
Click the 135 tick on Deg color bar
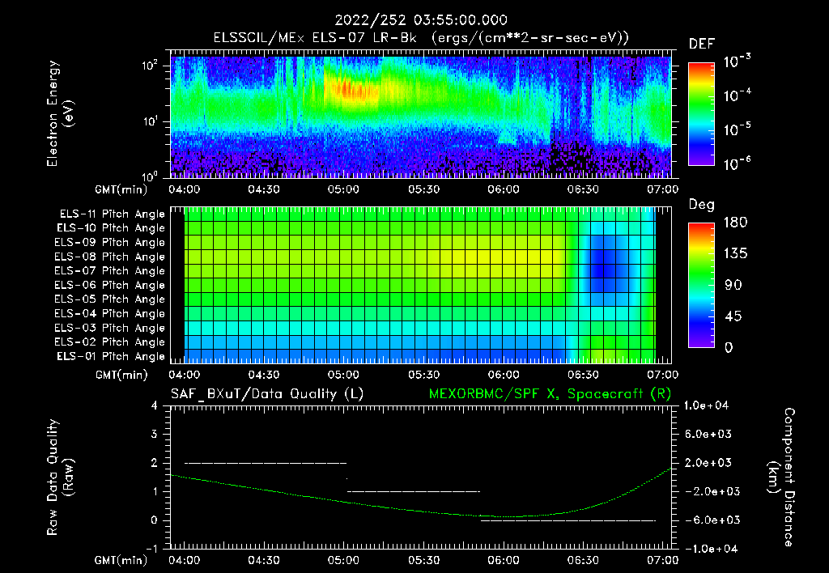pyautogui.click(x=735, y=254)
